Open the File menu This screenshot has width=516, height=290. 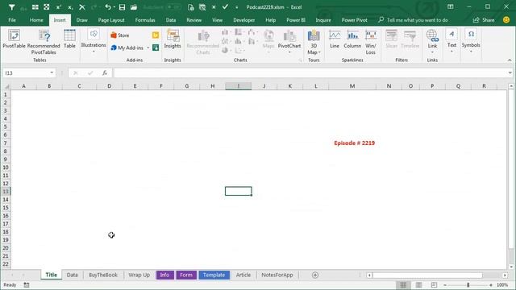(12, 20)
